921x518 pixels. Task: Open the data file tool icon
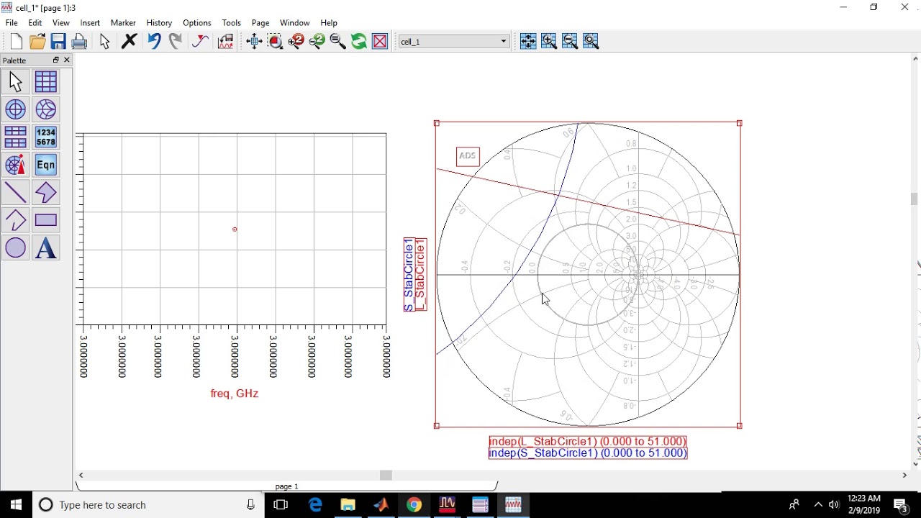[x=226, y=42]
